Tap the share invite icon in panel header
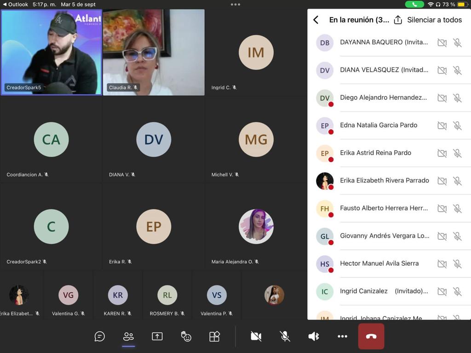This screenshot has width=471, height=353. point(398,20)
